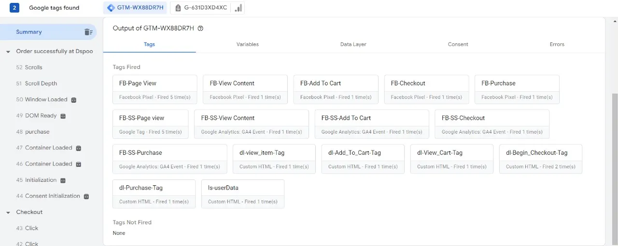This screenshot has height=246, width=618.
Task: Open the FB-Checkout tag card
Action: point(426,89)
